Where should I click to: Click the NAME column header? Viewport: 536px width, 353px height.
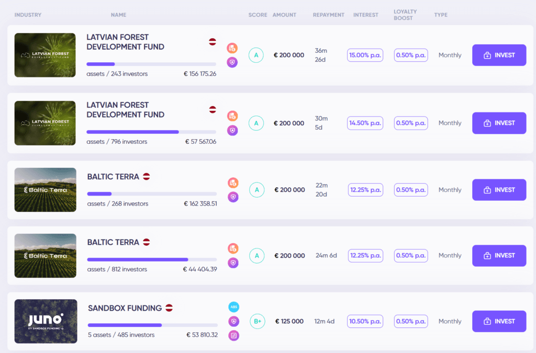(119, 15)
